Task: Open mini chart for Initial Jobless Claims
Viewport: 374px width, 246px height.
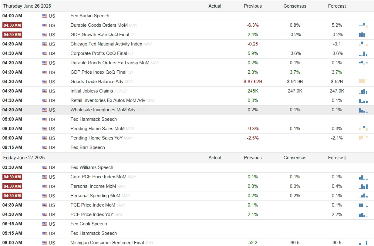Action: point(363,91)
